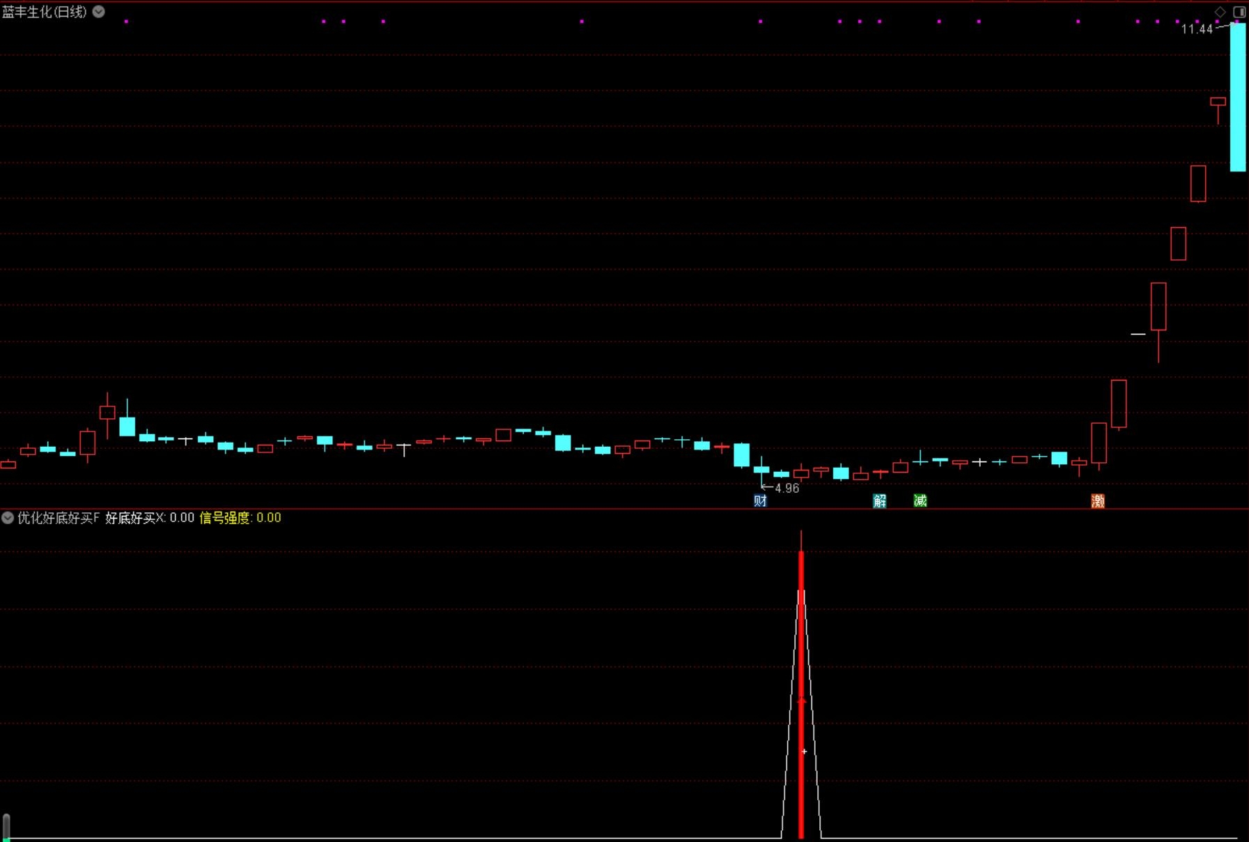Click the orange 激 info marker
The image size is (1249, 842).
click(x=1098, y=500)
